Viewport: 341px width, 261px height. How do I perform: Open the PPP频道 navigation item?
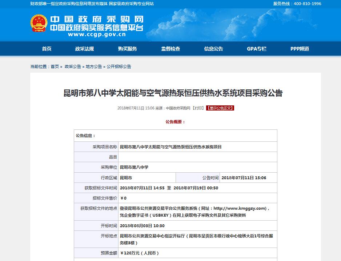pos(300,49)
